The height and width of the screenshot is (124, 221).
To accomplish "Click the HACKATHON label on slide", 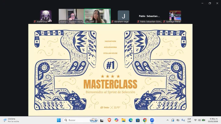I will tap(110, 41).
